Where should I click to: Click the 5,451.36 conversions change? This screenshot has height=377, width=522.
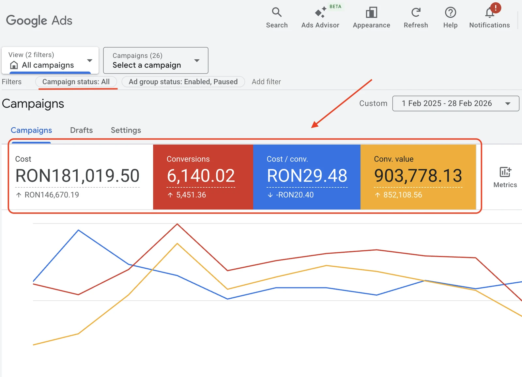191,195
